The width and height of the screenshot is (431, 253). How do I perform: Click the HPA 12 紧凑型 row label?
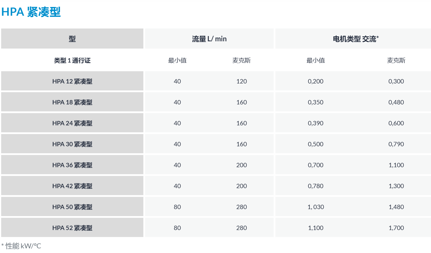tap(72, 81)
